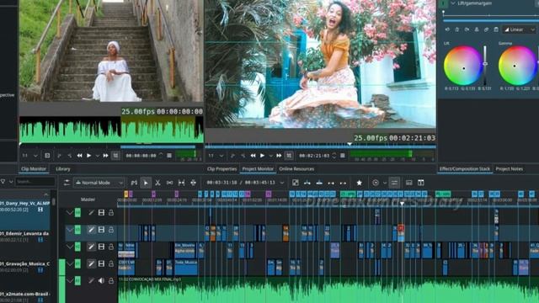Click the first keyframe navigation icon in effect panel
539x303 pixels.
click(x=447, y=29)
